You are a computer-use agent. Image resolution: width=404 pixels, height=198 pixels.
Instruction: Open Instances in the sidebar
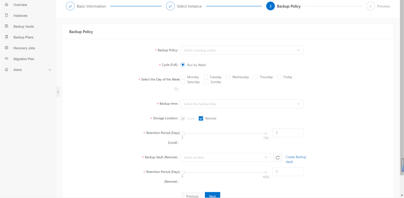(x=20, y=16)
